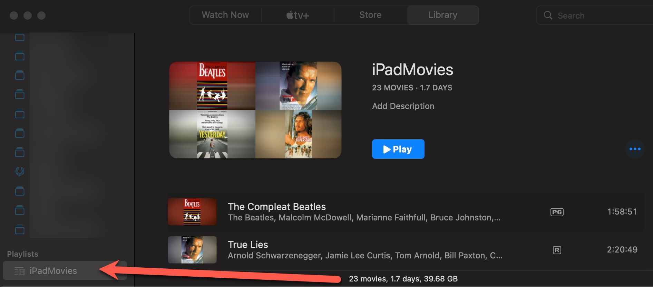Click The Compleat Beatles cast list text
The image size is (653, 287).
click(x=364, y=218)
